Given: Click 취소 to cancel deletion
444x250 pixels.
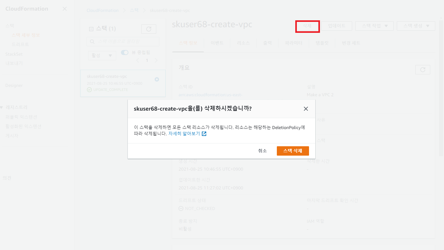Looking at the screenshot, I should pos(262,151).
